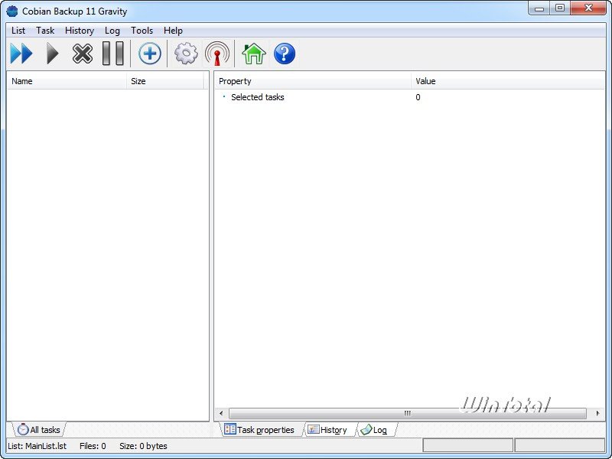Screen dimensions: 612x459
Task: Switch to the History tab
Action: 328,430
